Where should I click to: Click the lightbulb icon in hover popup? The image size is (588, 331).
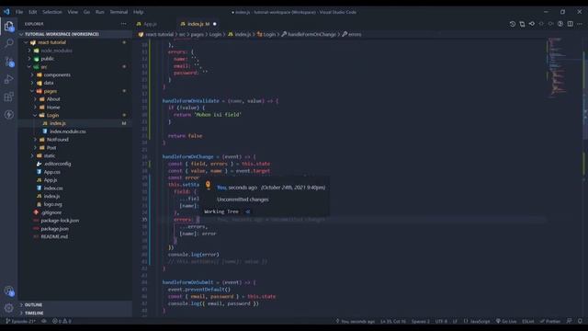pos(209,185)
